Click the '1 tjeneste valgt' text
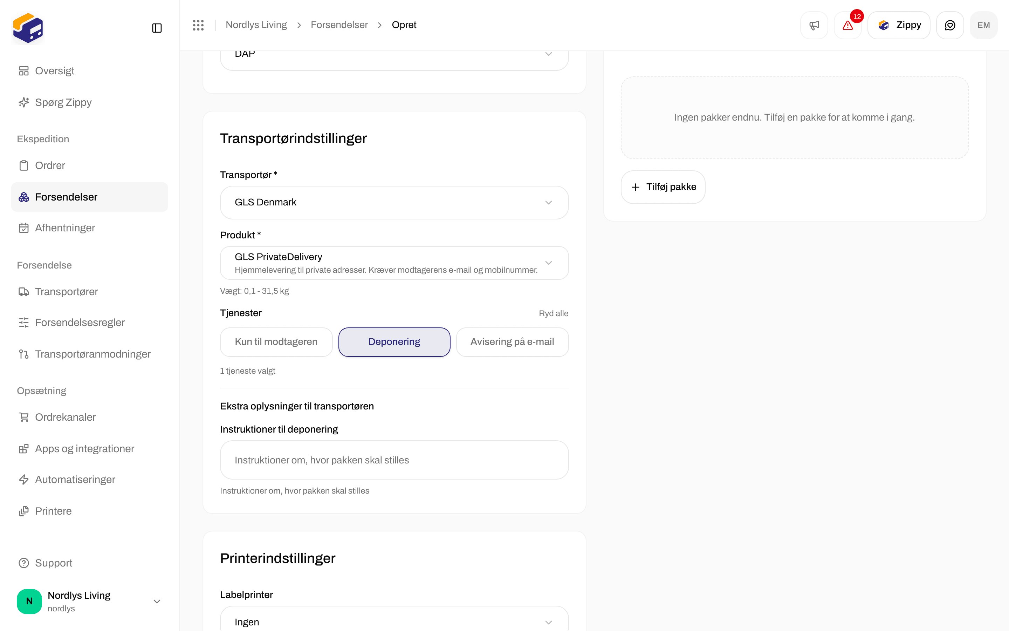The image size is (1009, 631). (247, 371)
